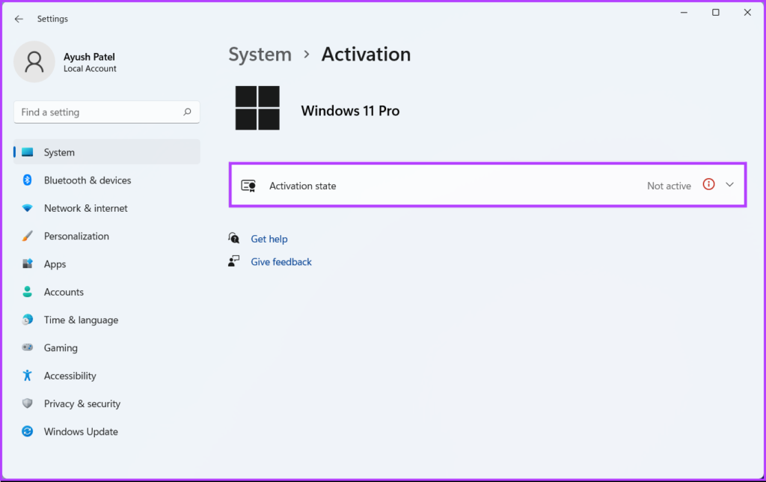The image size is (766, 482).
Task: Navigate back using the System breadcrumb
Action: click(260, 54)
